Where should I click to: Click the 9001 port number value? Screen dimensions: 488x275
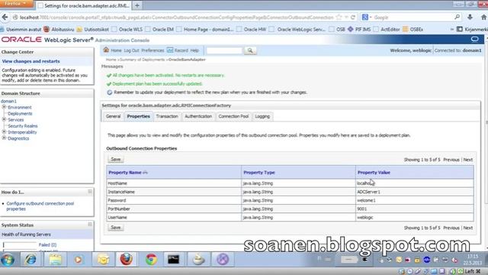click(x=361, y=209)
